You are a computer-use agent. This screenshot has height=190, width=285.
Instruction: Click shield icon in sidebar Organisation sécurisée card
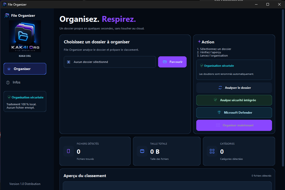click(9, 97)
